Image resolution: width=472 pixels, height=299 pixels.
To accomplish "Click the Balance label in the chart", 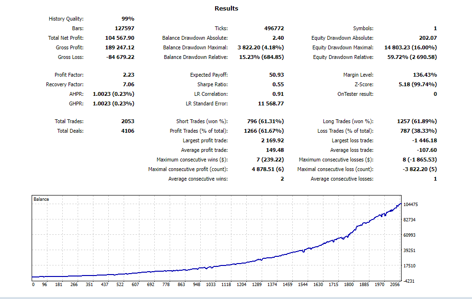I will coord(41,199).
